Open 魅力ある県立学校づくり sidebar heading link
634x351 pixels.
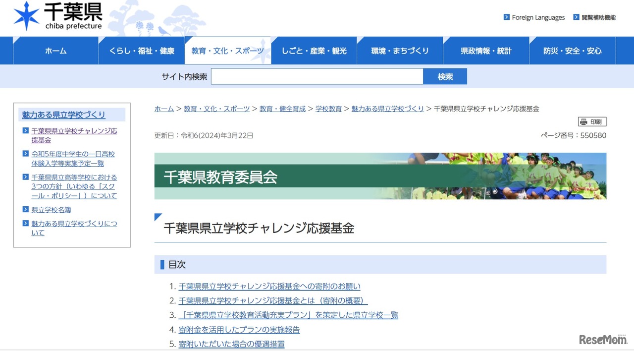tap(64, 115)
